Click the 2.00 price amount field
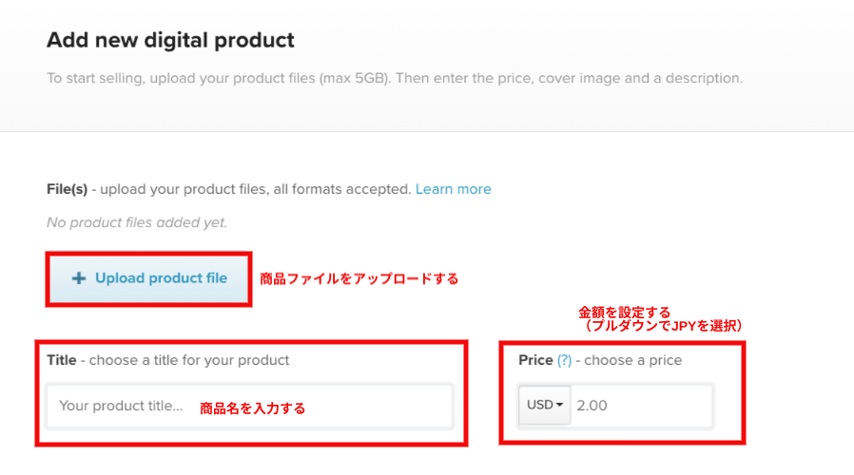 pos(641,406)
